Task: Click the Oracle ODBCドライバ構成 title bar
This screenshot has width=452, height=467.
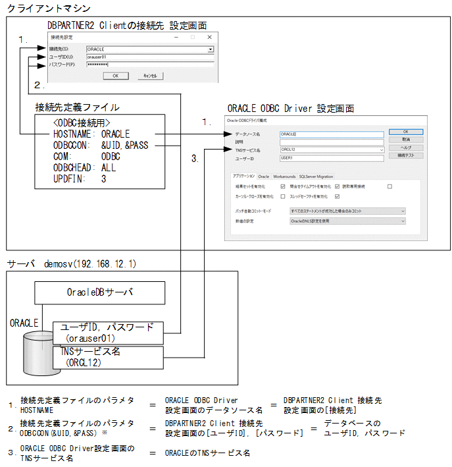Action: pyautogui.click(x=326, y=121)
